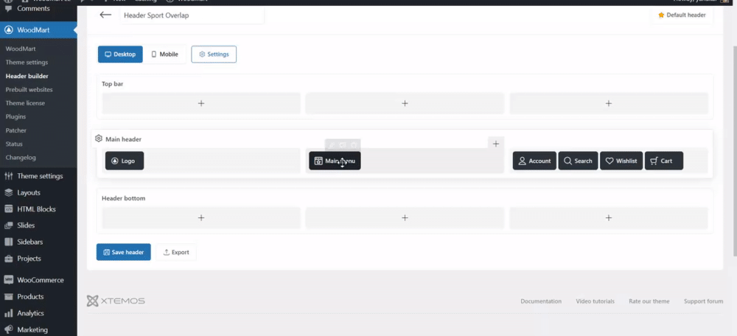Select the Account header element

pyautogui.click(x=534, y=161)
